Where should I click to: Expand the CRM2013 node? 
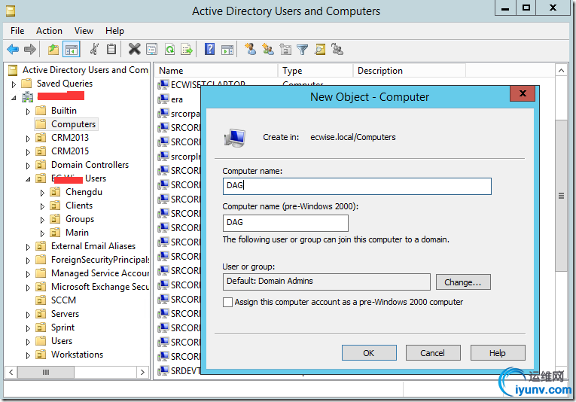pos(28,139)
